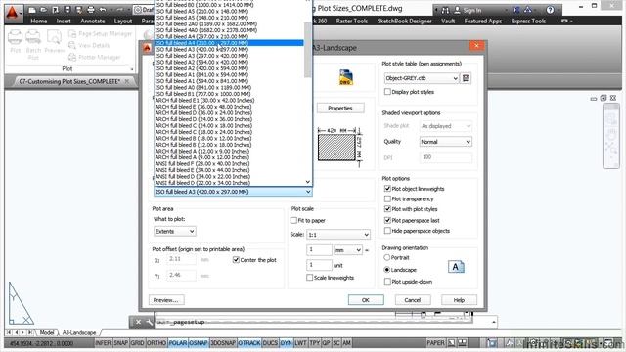Enable Scale lineweights checkbox
626x352 pixels.
pos(309,278)
